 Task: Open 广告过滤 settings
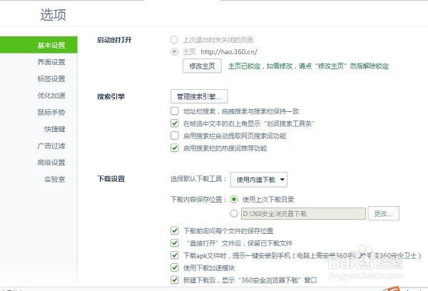51,145
